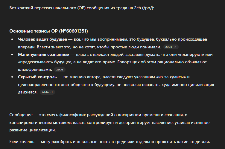This screenshot has height=149, width=225.
Task: Click the bullet before «Скрытый контроль»
Action: point(12,77)
